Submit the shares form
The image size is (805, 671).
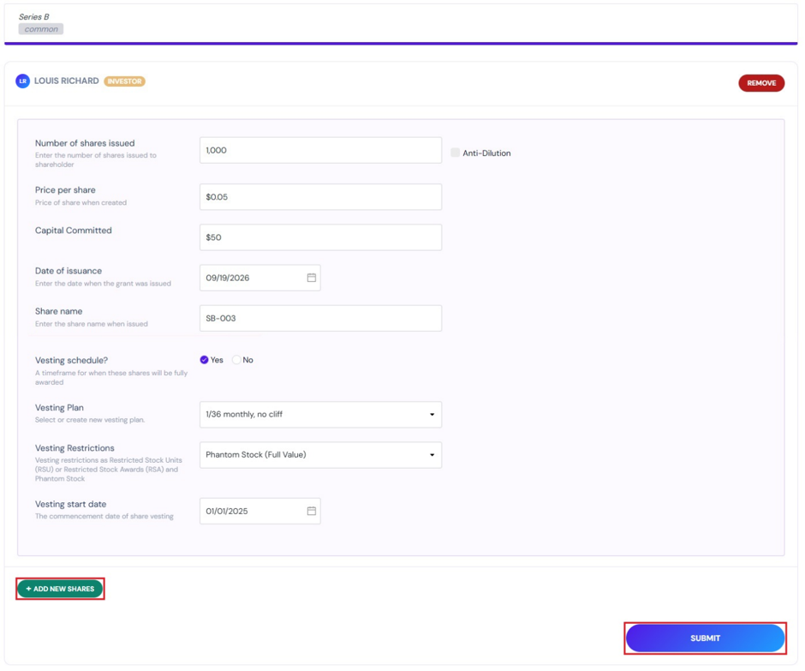705,638
